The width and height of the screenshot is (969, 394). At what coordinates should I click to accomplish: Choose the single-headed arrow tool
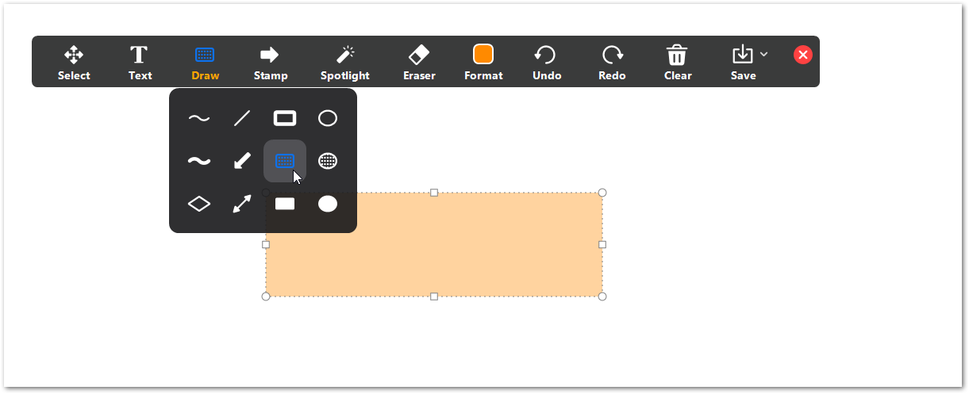(x=242, y=162)
